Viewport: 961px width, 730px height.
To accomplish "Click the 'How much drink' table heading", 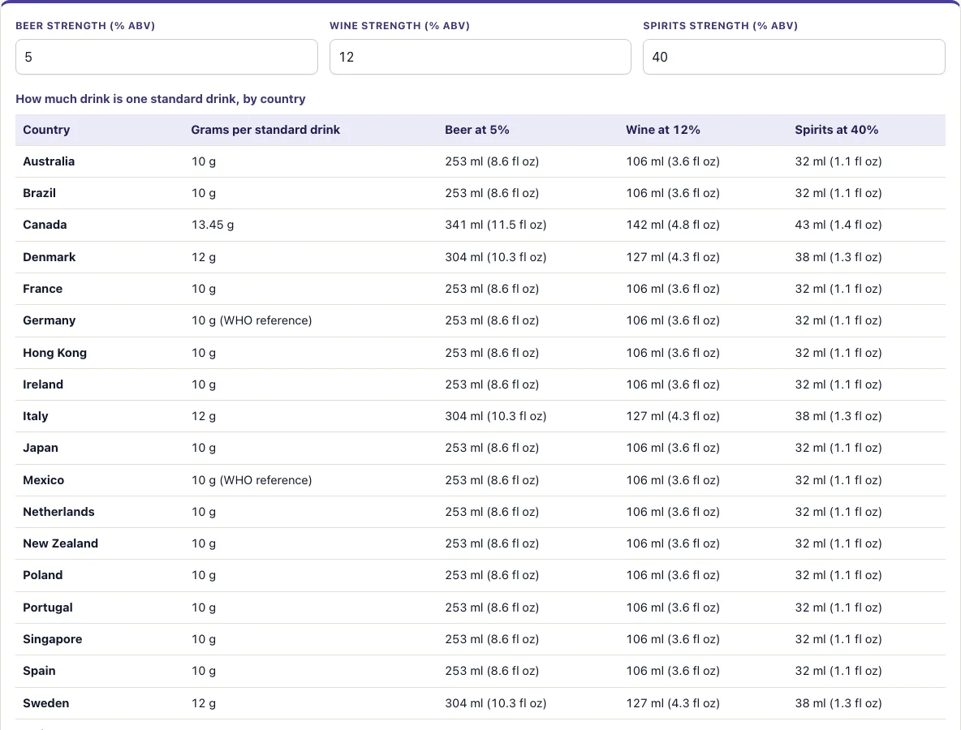I will coord(161,99).
